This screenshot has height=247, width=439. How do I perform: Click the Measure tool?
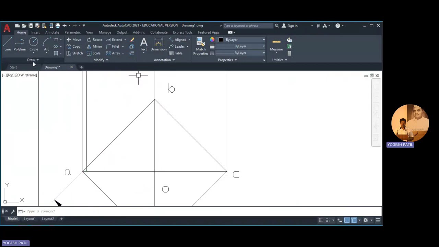pyautogui.click(x=276, y=44)
